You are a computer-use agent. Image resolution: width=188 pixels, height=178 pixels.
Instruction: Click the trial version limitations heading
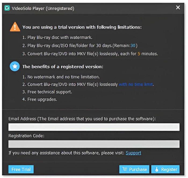82,27
